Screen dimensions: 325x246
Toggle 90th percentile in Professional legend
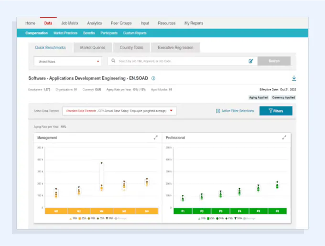click(x=238, y=218)
